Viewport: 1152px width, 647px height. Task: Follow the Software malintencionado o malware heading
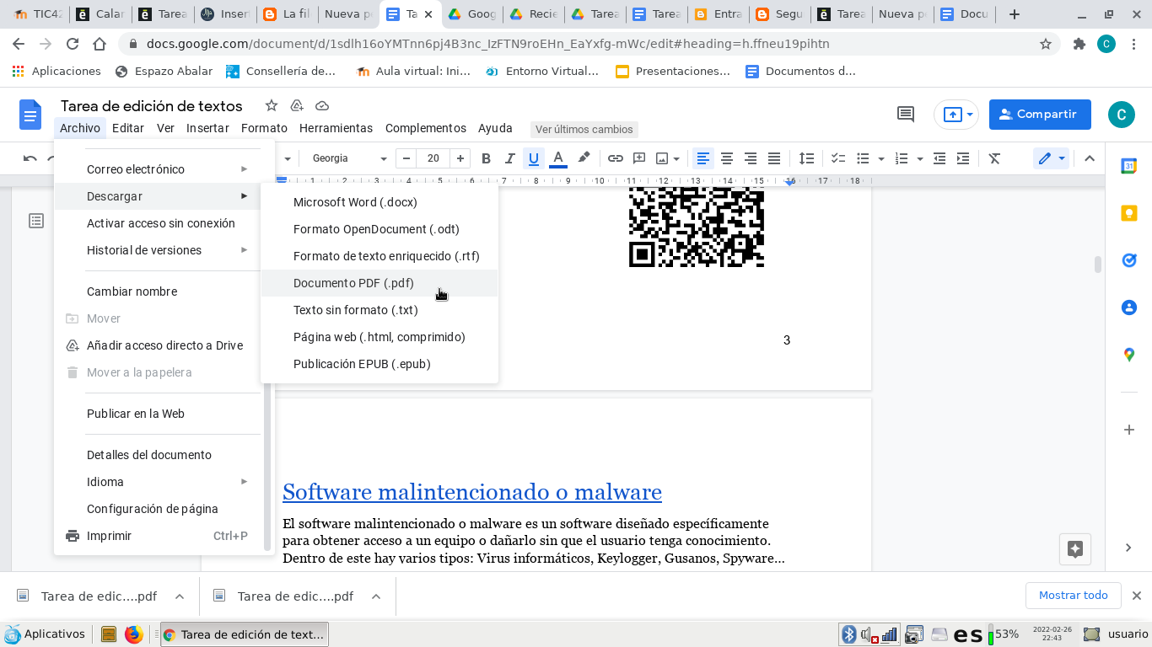click(472, 491)
